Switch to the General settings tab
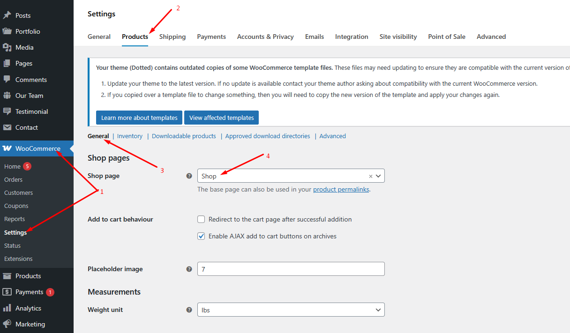Viewport: 570px width, 333px height. (x=99, y=37)
